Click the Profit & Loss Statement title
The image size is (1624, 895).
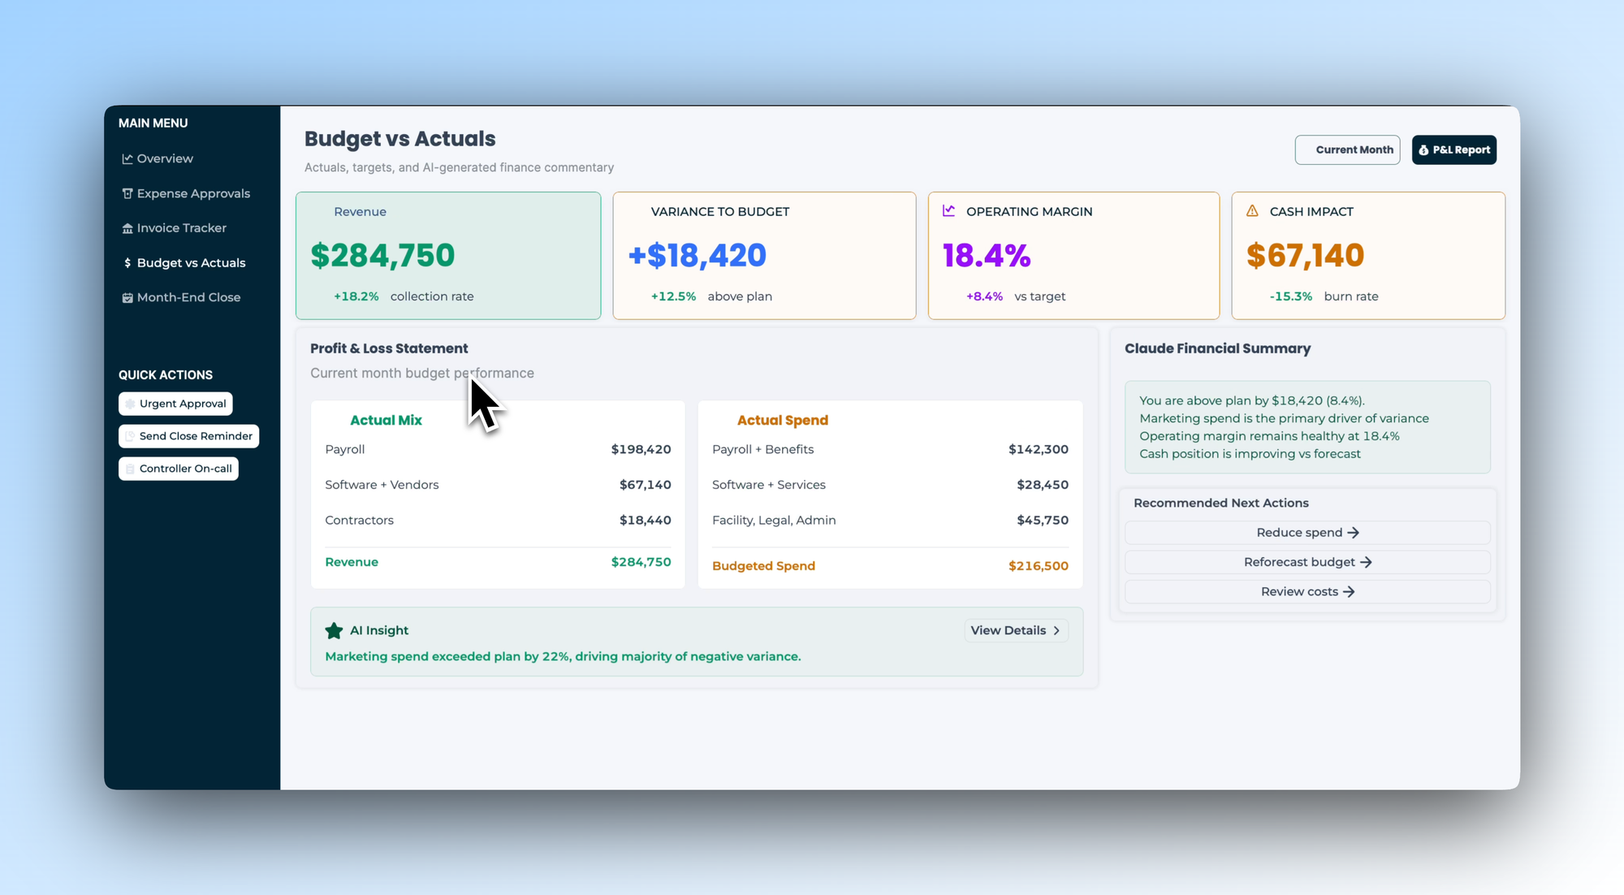pos(389,349)
